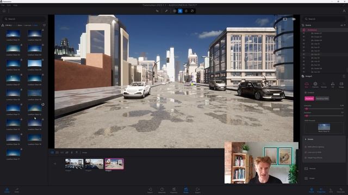This screenshot has height=195, width=348.
Task: Open the File menu
Action: point(3,5)
